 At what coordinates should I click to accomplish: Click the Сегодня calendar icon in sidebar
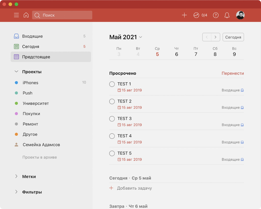pos(16,46)
